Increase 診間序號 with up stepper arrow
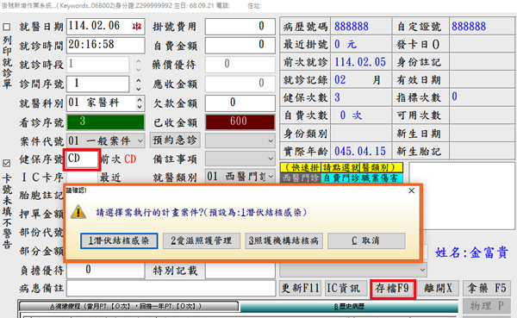Viewport: 517px width, 318px height. coord(139,80)
